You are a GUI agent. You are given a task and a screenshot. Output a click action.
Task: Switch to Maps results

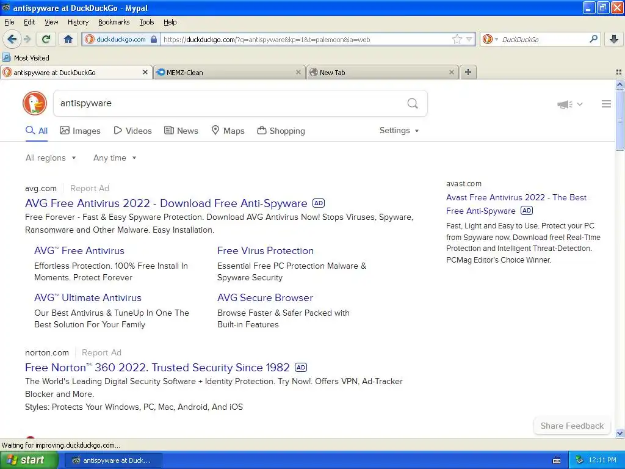click(228, 131)
